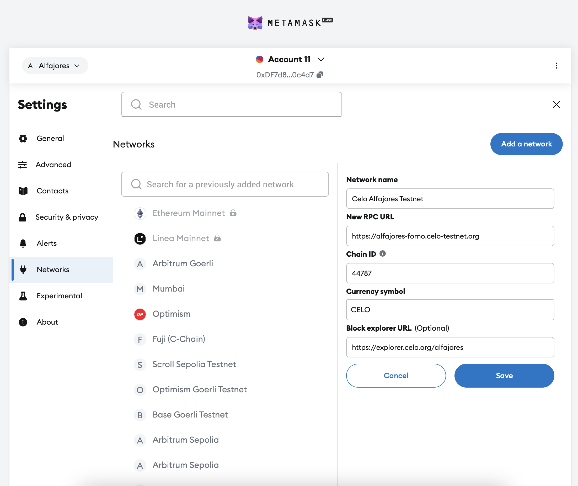Save the network configuration
This screenshot has height=486, width=578.
click(x=504, y=376)
